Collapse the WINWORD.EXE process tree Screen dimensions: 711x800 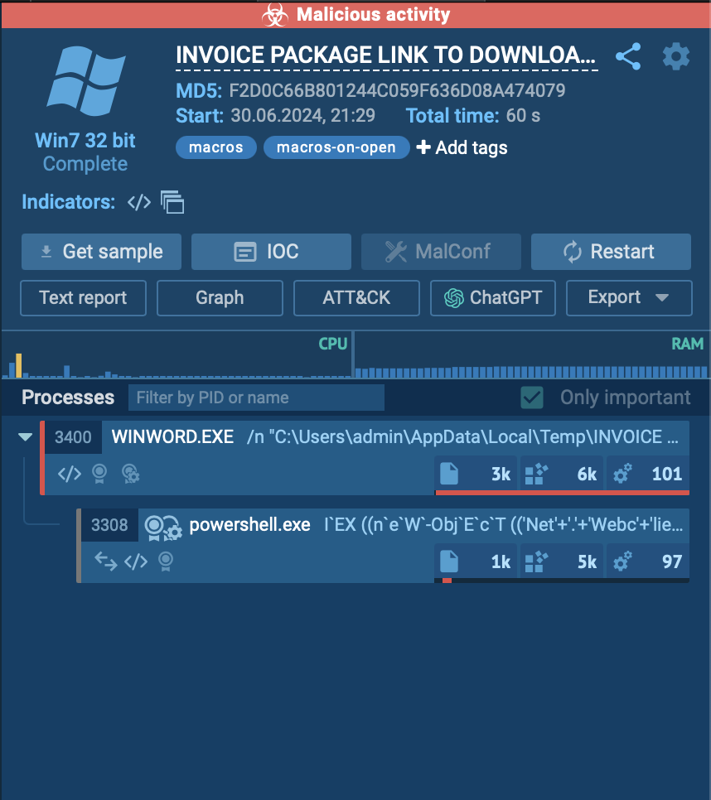click(x=25, y=436)
